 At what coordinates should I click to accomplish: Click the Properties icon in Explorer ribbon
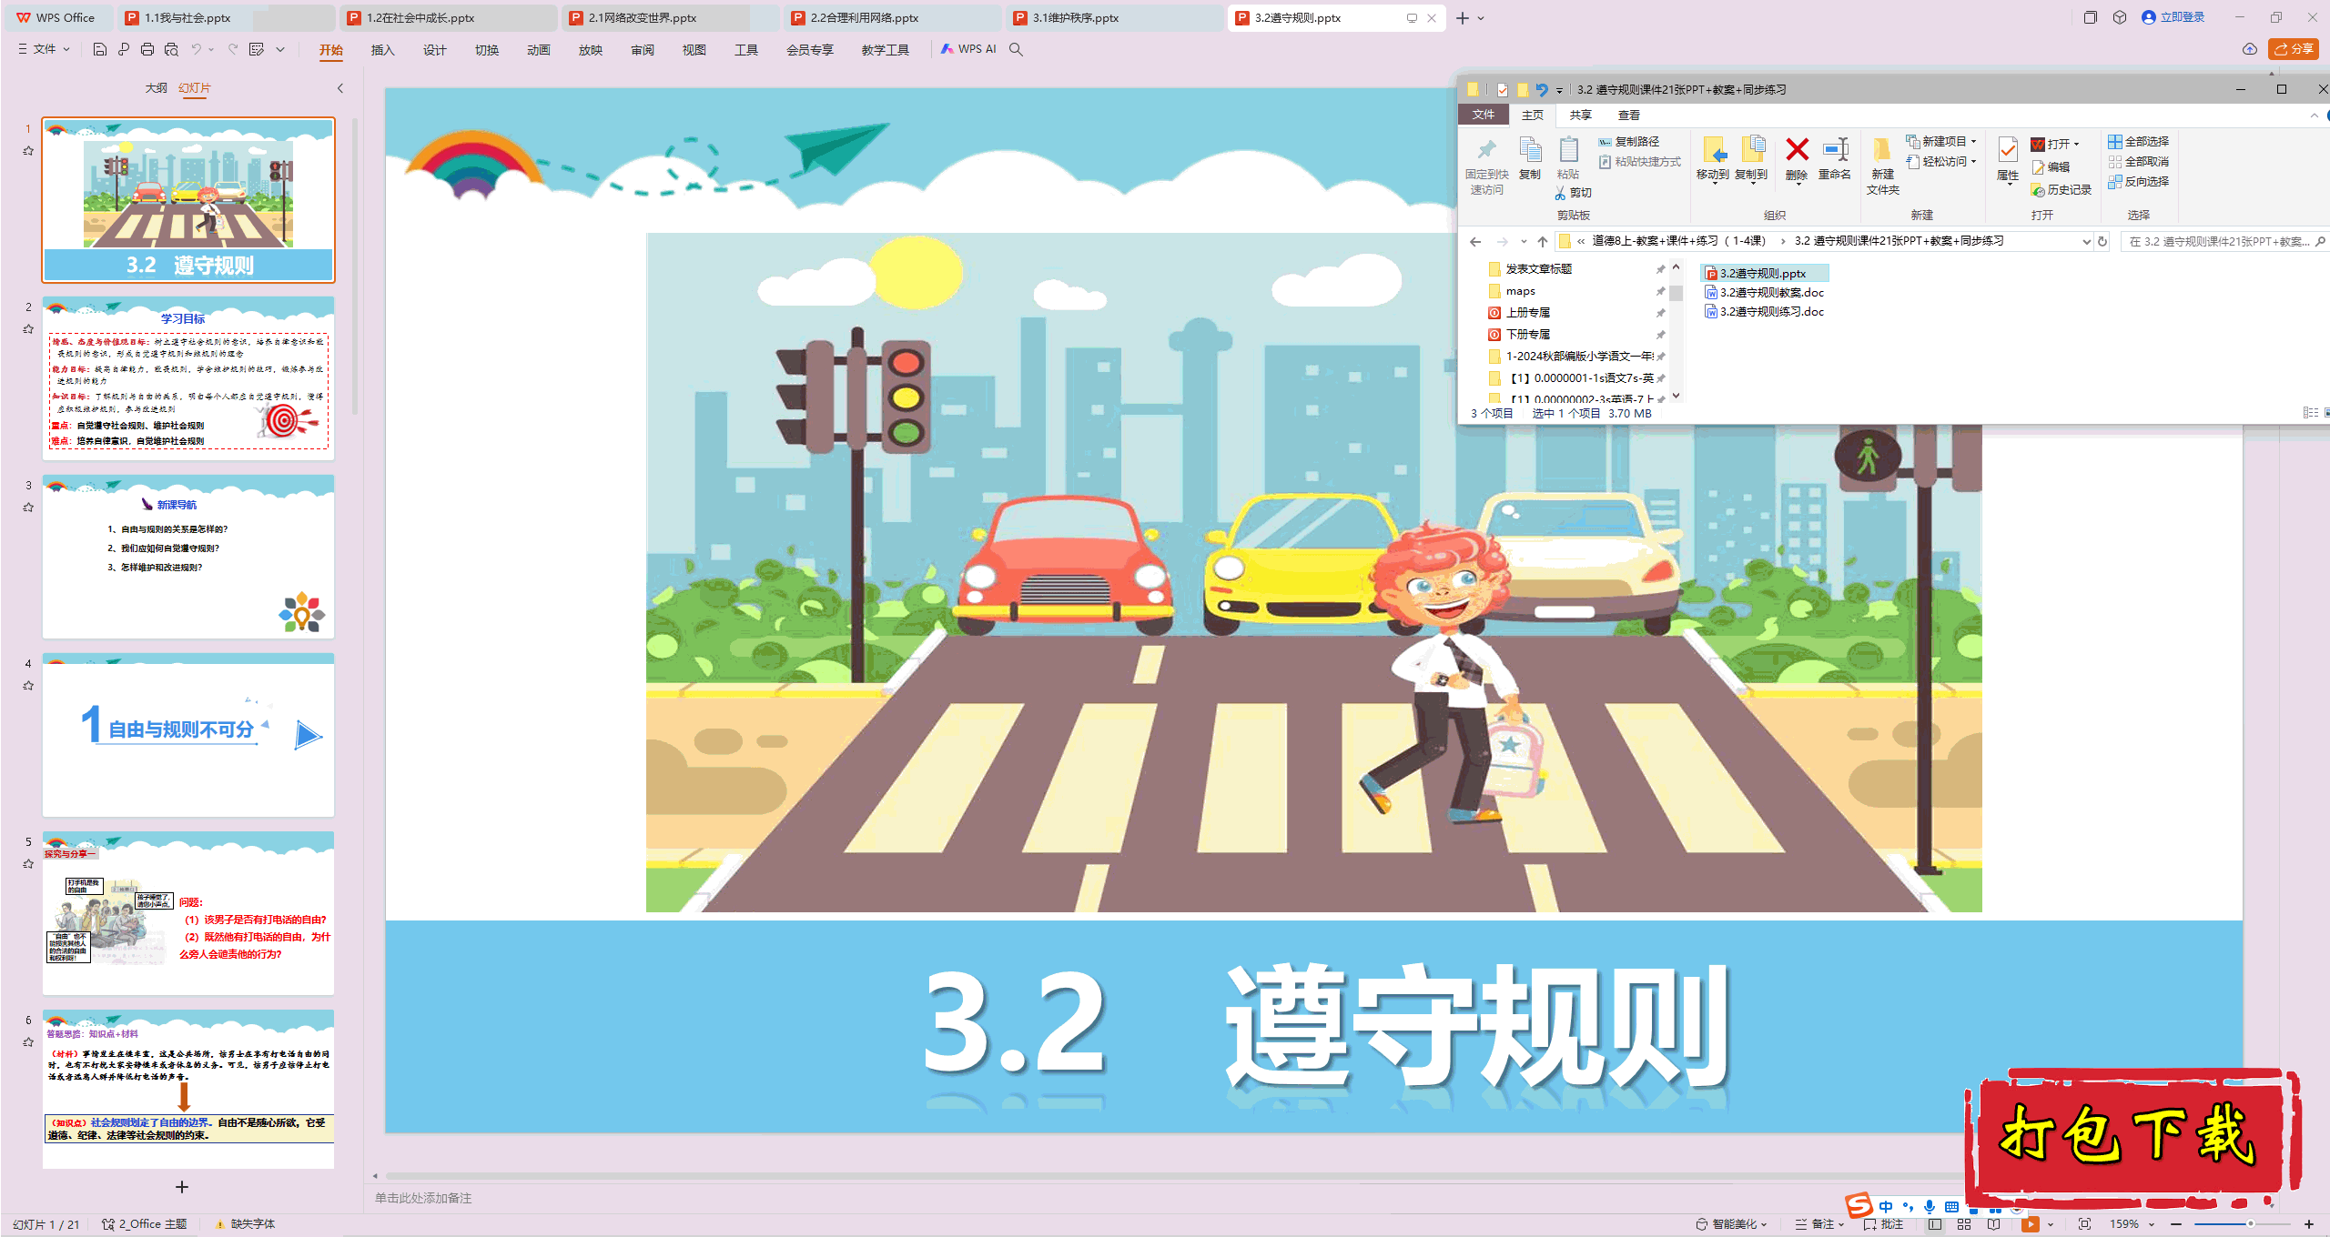click(x=2008, y=149)
